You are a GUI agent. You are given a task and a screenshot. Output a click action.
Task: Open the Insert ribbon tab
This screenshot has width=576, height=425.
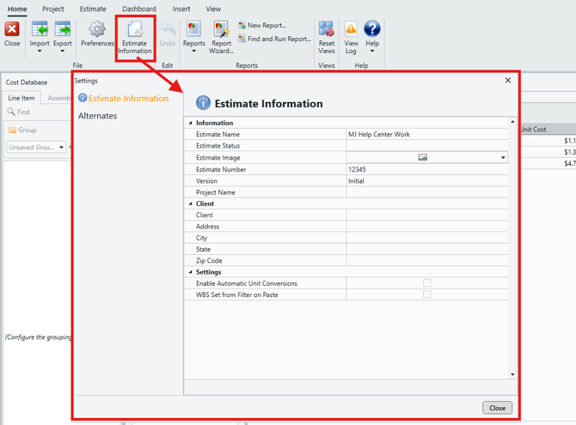point(181,9)
